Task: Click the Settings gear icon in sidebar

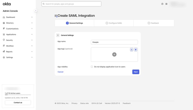Action: (x=4, y=57)
